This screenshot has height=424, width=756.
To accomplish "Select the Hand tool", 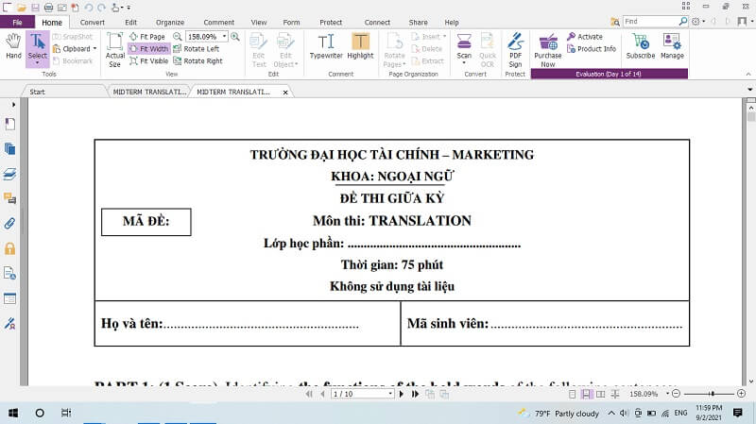I will 13,46.
